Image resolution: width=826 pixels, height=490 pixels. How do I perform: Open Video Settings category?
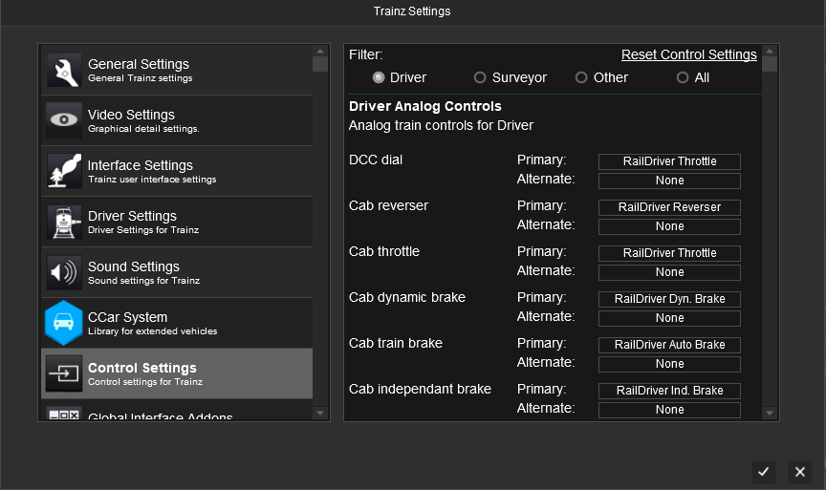[x=177, y=120]
